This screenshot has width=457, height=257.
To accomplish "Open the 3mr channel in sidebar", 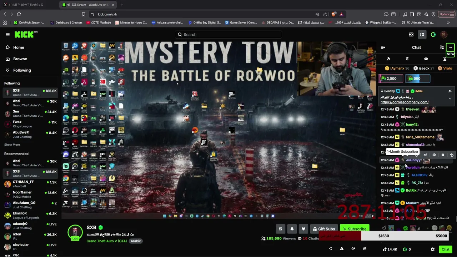I will (30, 114).
